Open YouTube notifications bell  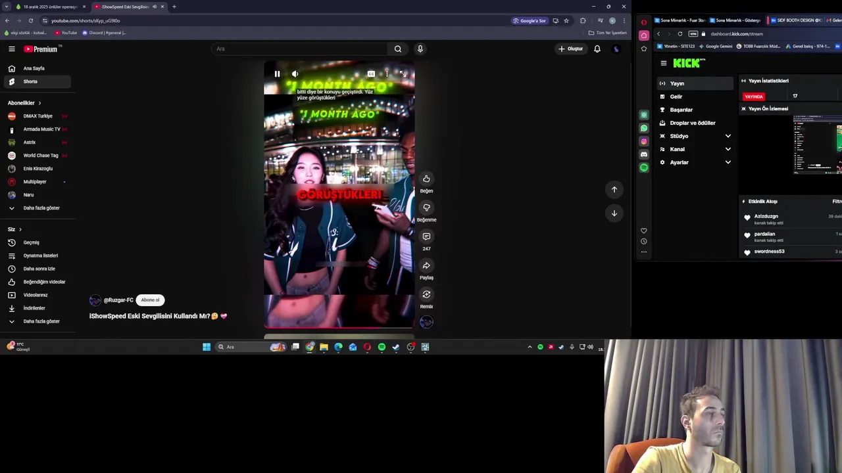pos(597,49)
